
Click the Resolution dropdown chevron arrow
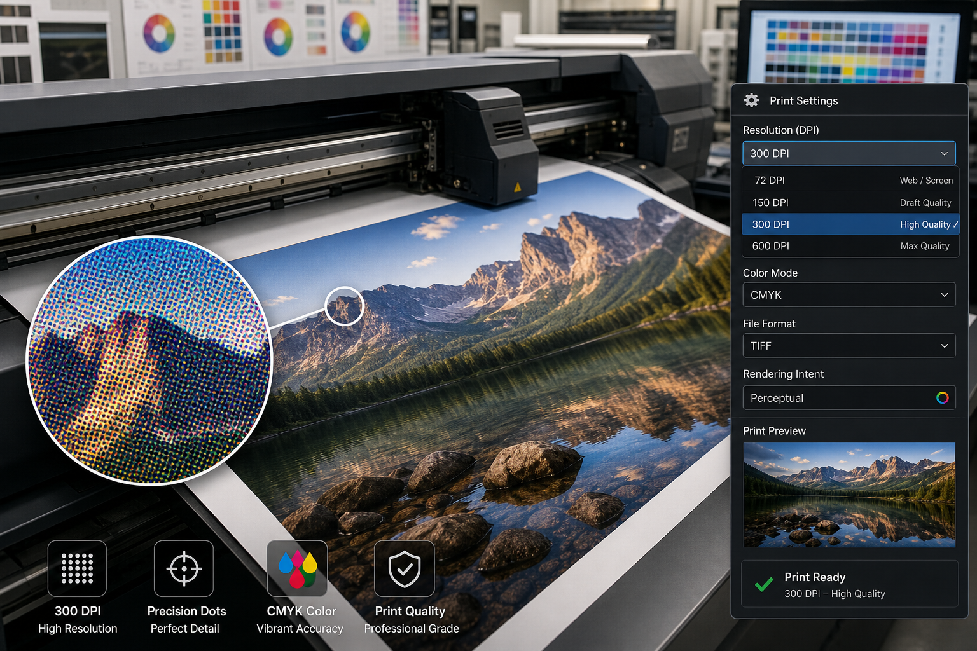(x=944, y=154)
